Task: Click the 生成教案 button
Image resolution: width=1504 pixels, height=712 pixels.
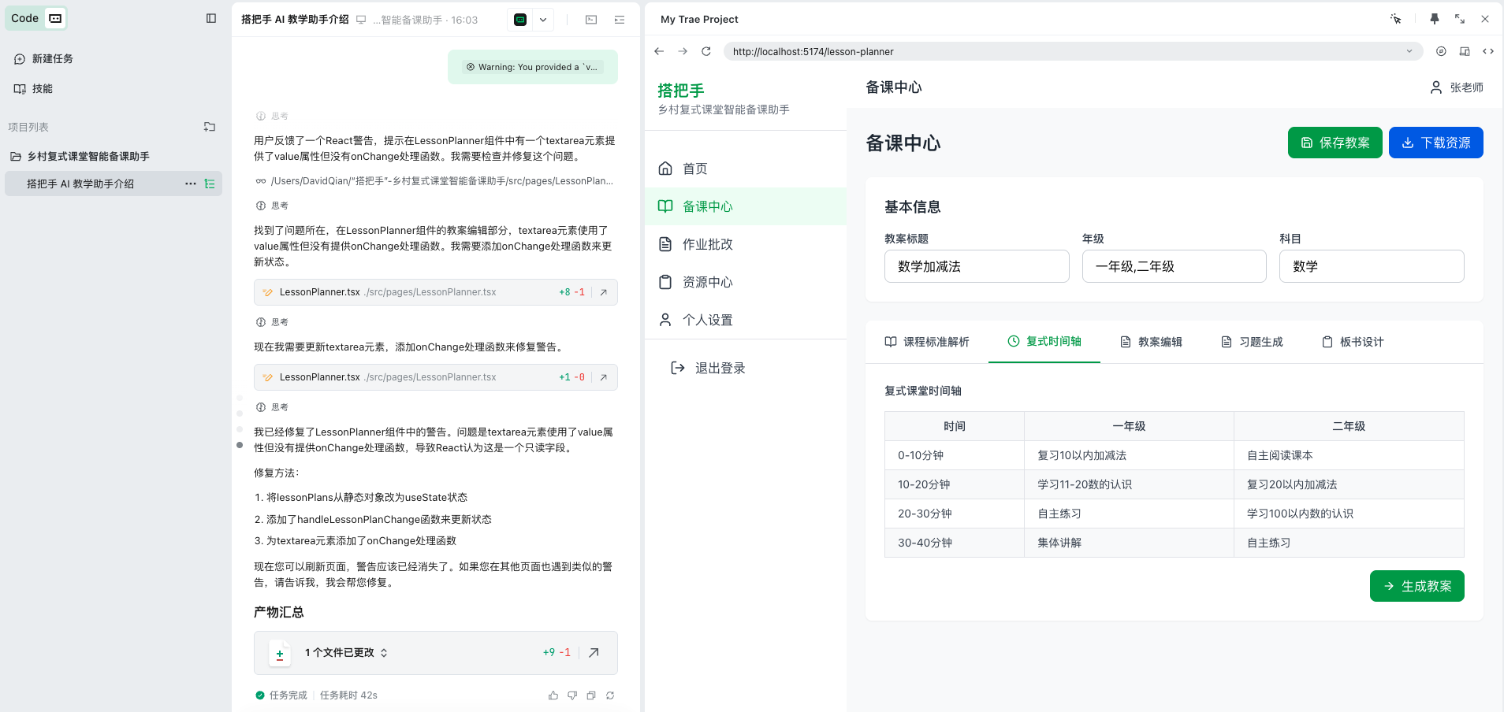Action: pos(1417,586)
